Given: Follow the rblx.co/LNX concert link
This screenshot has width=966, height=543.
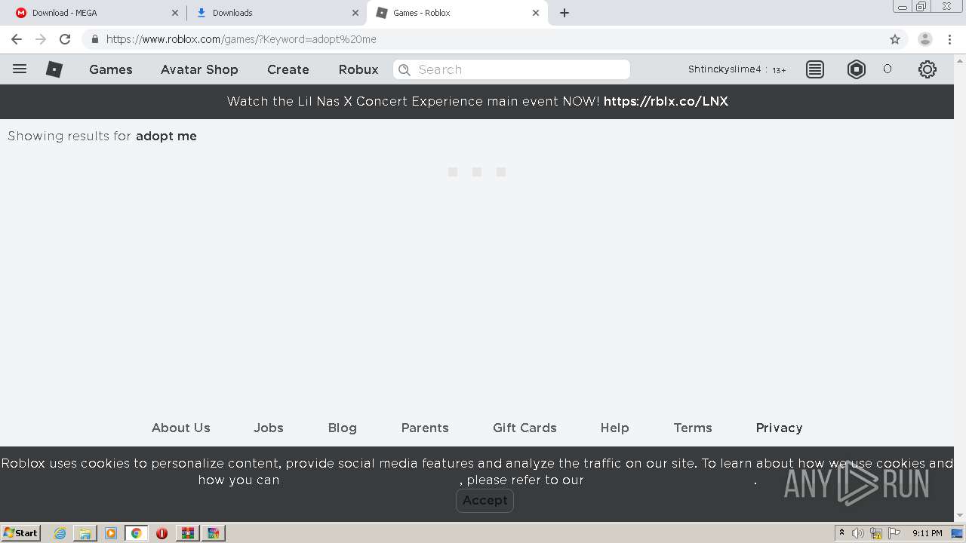Looking at the screenshot, I should pyautogui.click(x=666, y=101).
